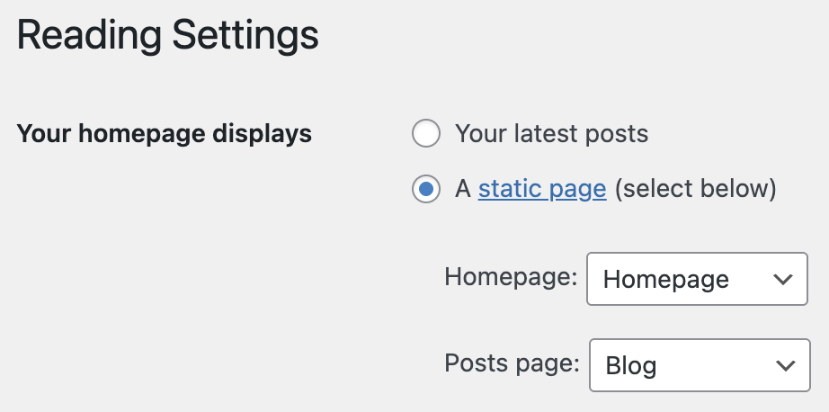The image size is (829, 412).
Task: Select the "Your latest posts" radio button
Action: [x=425, y=135]
